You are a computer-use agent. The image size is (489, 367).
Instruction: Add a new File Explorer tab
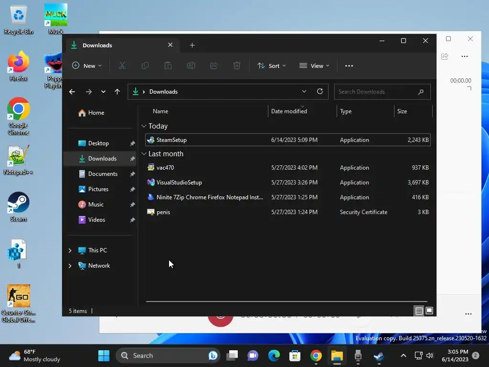pos(192,45)
